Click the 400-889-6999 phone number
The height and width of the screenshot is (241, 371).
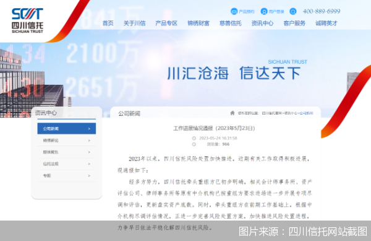pyautogui.click(x=322, y=11)
